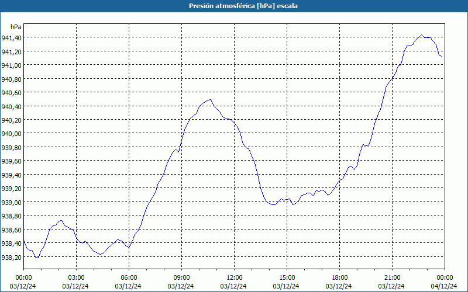468x292 pixels.
Task: Click the 'hPa' unit label above the y-axis
Action: pos(16,27)
